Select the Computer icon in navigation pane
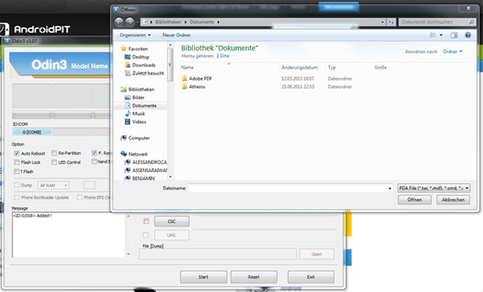Image resolution: width=483 pixels, height=292 pixels. [x=124, y=138]
